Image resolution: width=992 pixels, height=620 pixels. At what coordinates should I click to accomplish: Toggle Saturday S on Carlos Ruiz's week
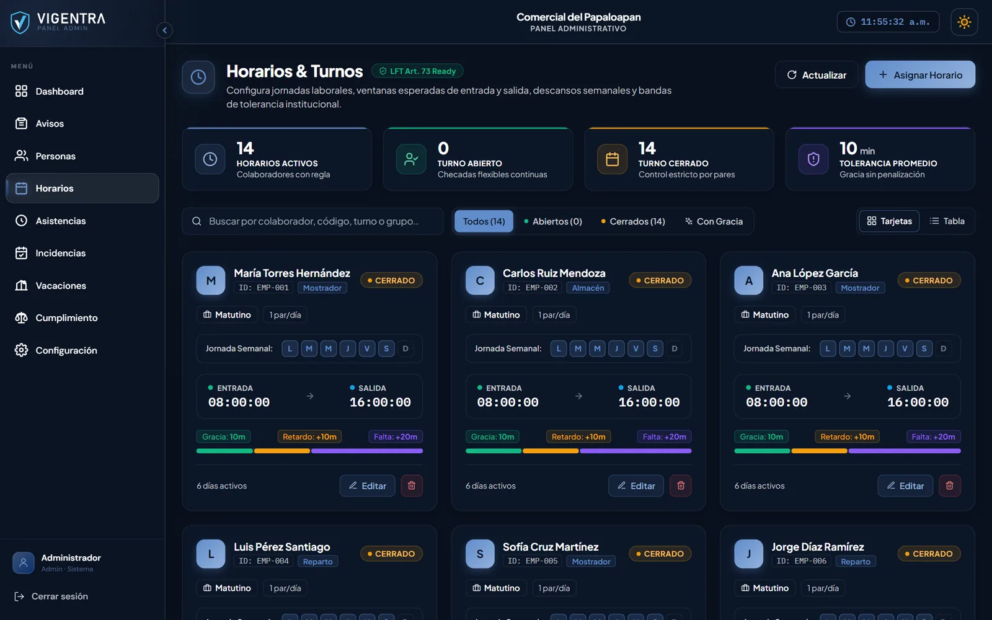pos(655,348)
